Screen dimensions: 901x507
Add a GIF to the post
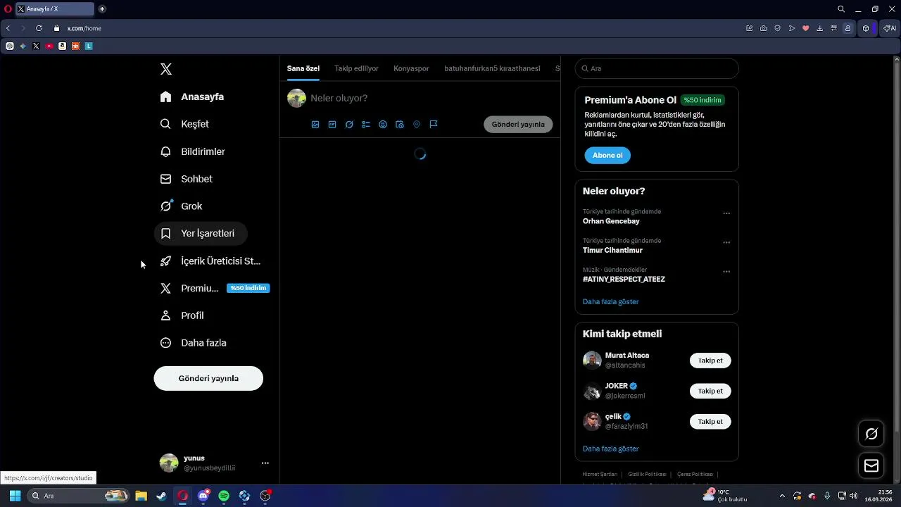coord(332,125)
